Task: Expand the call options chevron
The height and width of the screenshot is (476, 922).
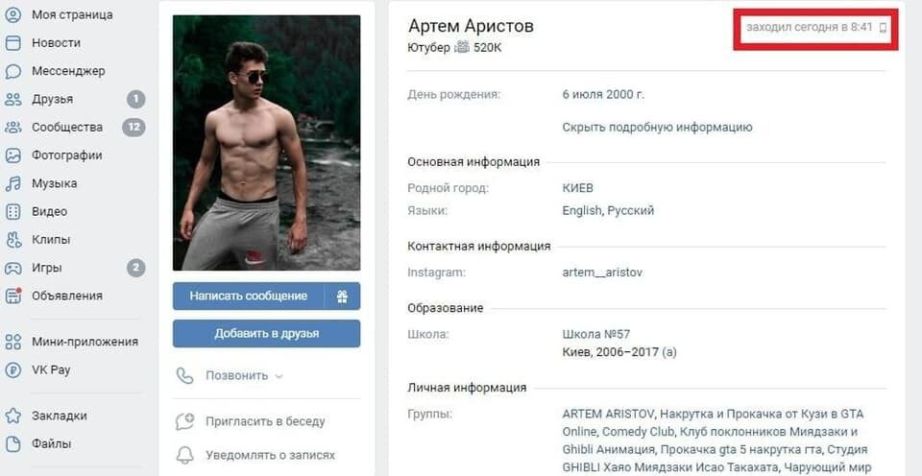Action: [x=279, y=376]
